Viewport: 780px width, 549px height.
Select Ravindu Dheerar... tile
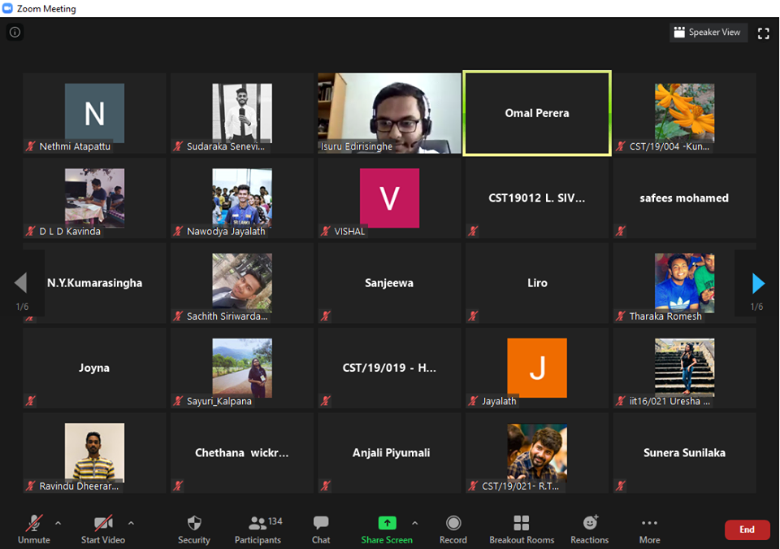[x=94, y=453]
